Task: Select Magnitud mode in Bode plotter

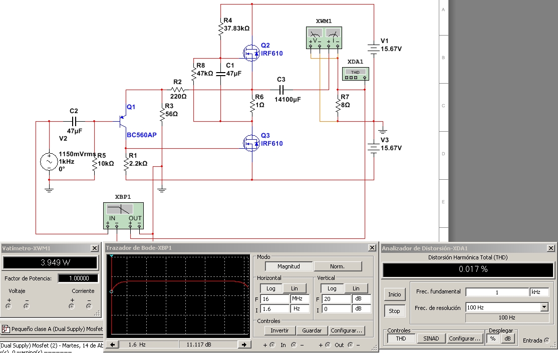Action: tap(289, 266)
